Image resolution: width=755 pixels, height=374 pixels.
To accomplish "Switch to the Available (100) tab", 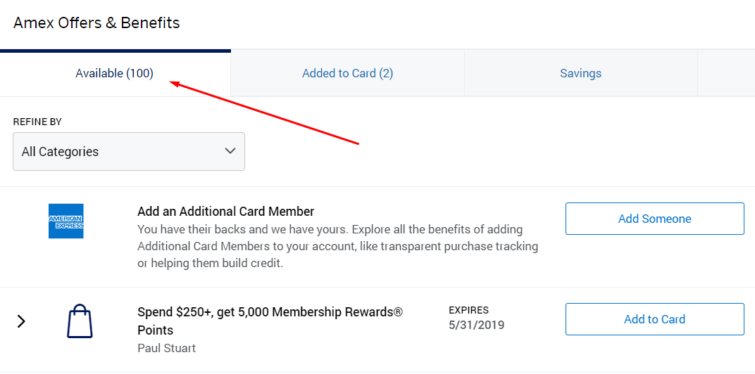I will click(x=115, y=73).
